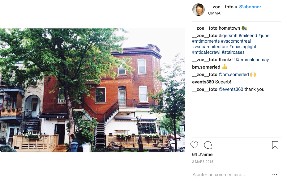Image resolution: width=287 pixels, height=182 pixels.
Task: Click S'abonner to follow the account
Action: click(x=250, y=7)
